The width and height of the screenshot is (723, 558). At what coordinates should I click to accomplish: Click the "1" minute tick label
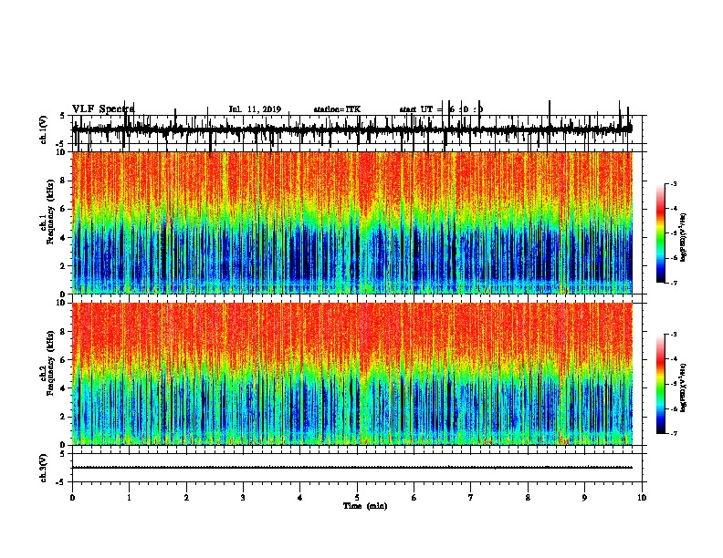[130, 498]
